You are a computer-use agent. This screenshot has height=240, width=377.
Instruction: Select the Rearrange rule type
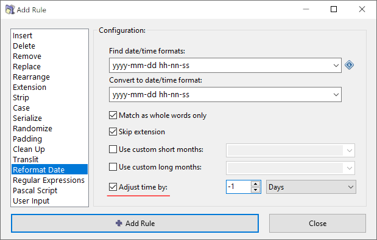tap(49, 77)
